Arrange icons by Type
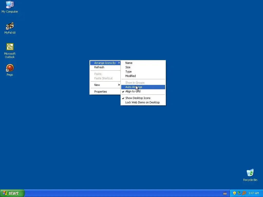Image resolution: width=263 pixels, height=197 pixels. point(143,72)
